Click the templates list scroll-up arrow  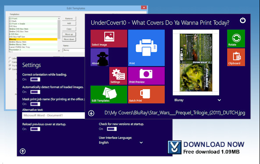point(59,18)
